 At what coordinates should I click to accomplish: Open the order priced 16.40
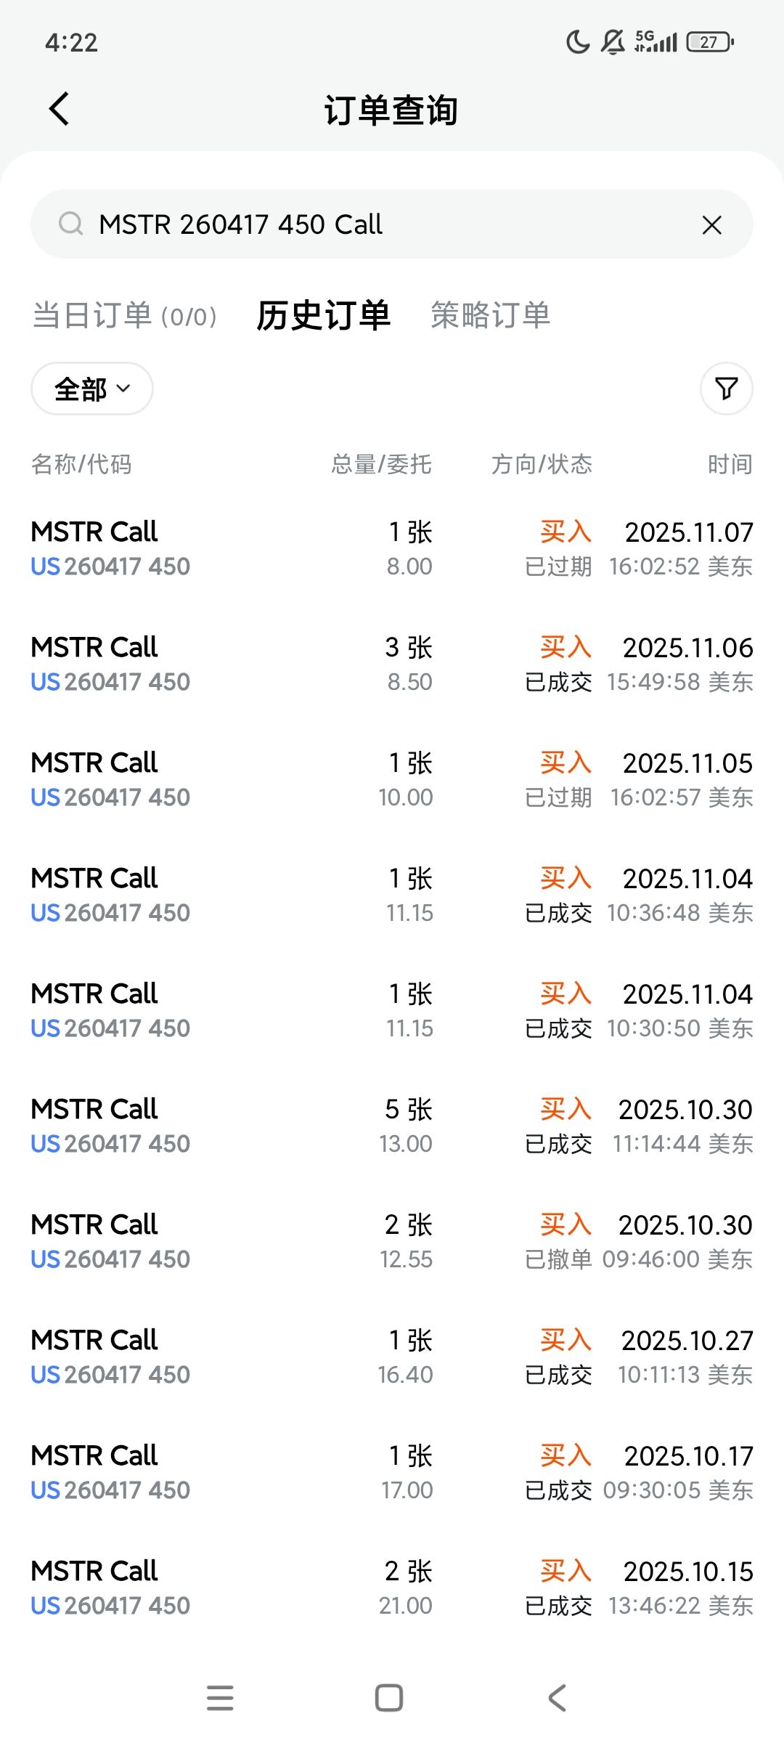click(x=392, y=1357)
